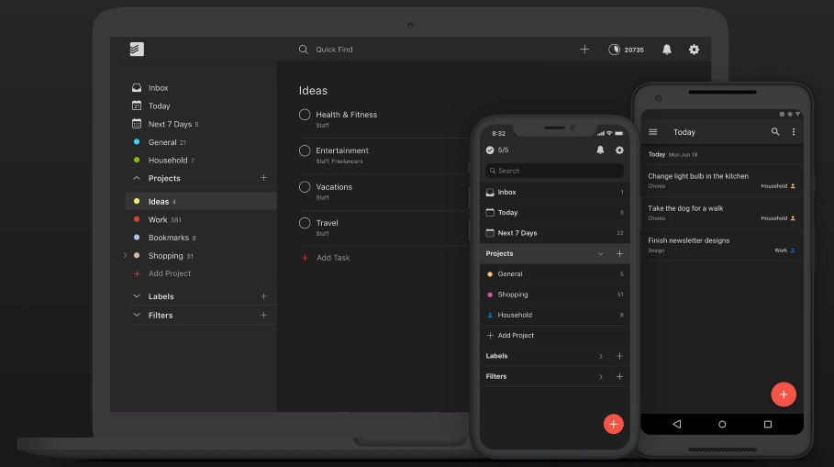Open settings gear on the iPhone
Viewport: 834px width, 467px height.
(619, 150)
